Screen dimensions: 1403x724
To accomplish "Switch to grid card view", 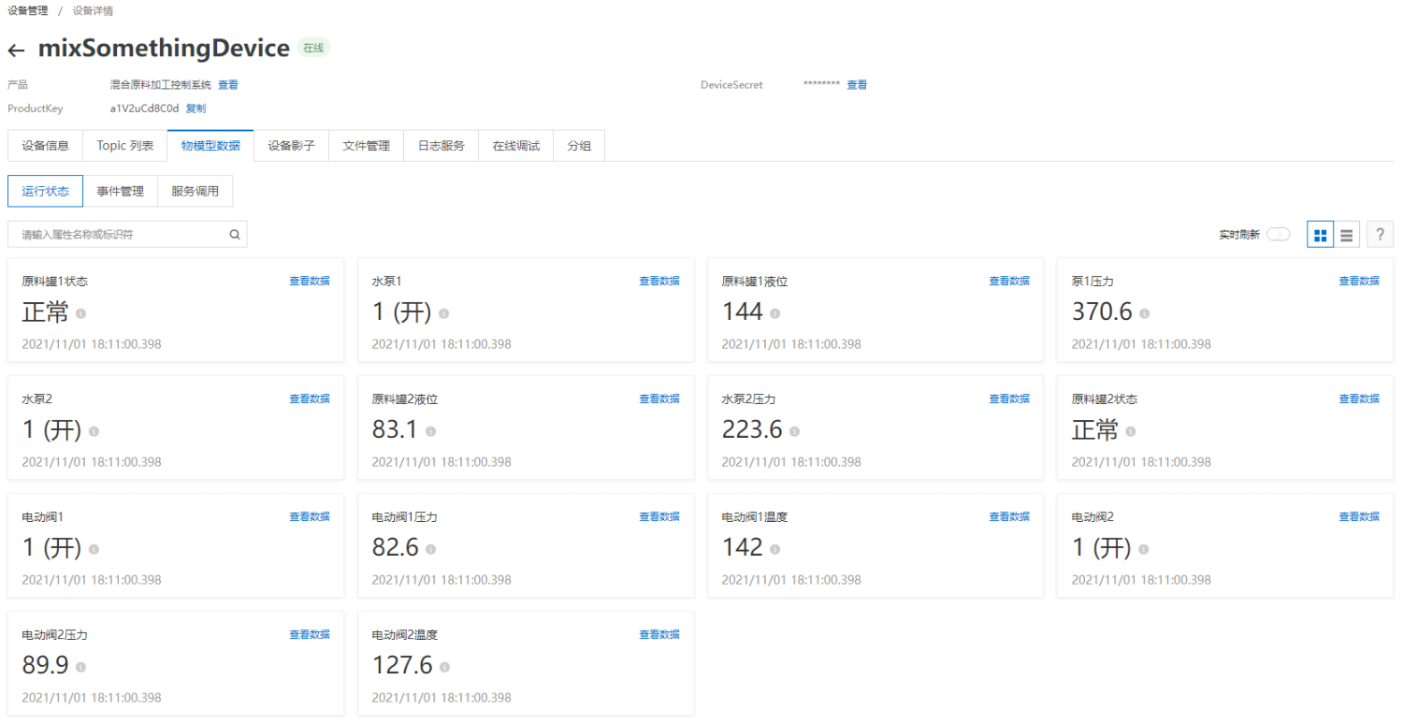I will (x=1320, y=235).
